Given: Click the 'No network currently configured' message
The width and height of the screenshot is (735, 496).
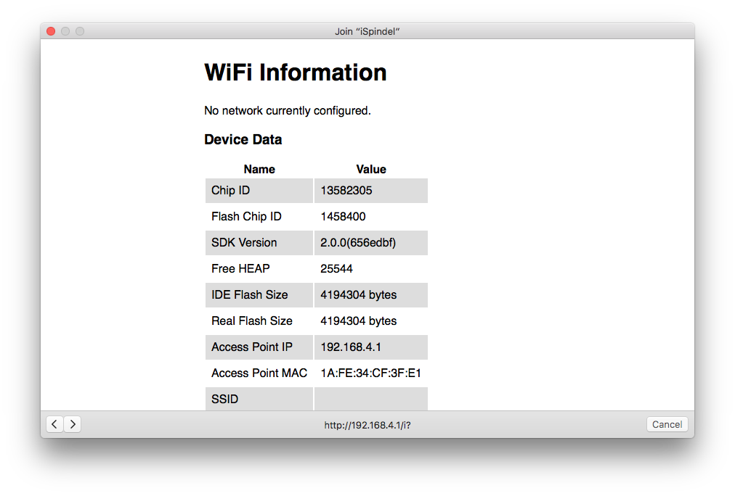Looking at the screenshot, I should [x=288, y=111].
